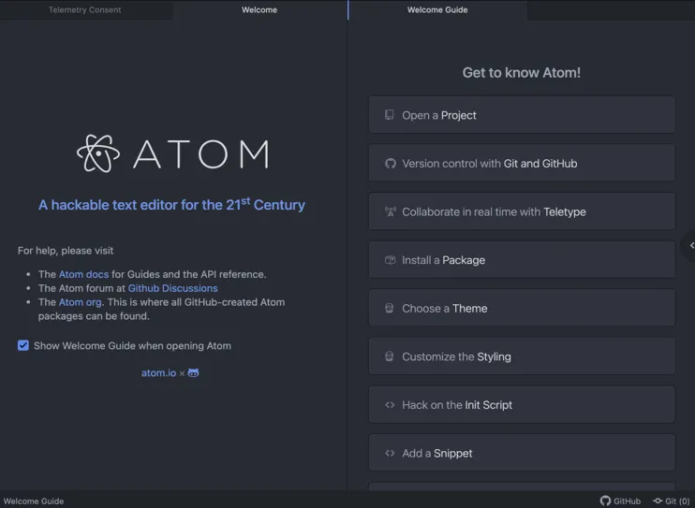Image resolution: width=695 pixels, height=508 pixels.
Task: Click the paintcan icon on Choose a Theme
Action: pos(389,308)
